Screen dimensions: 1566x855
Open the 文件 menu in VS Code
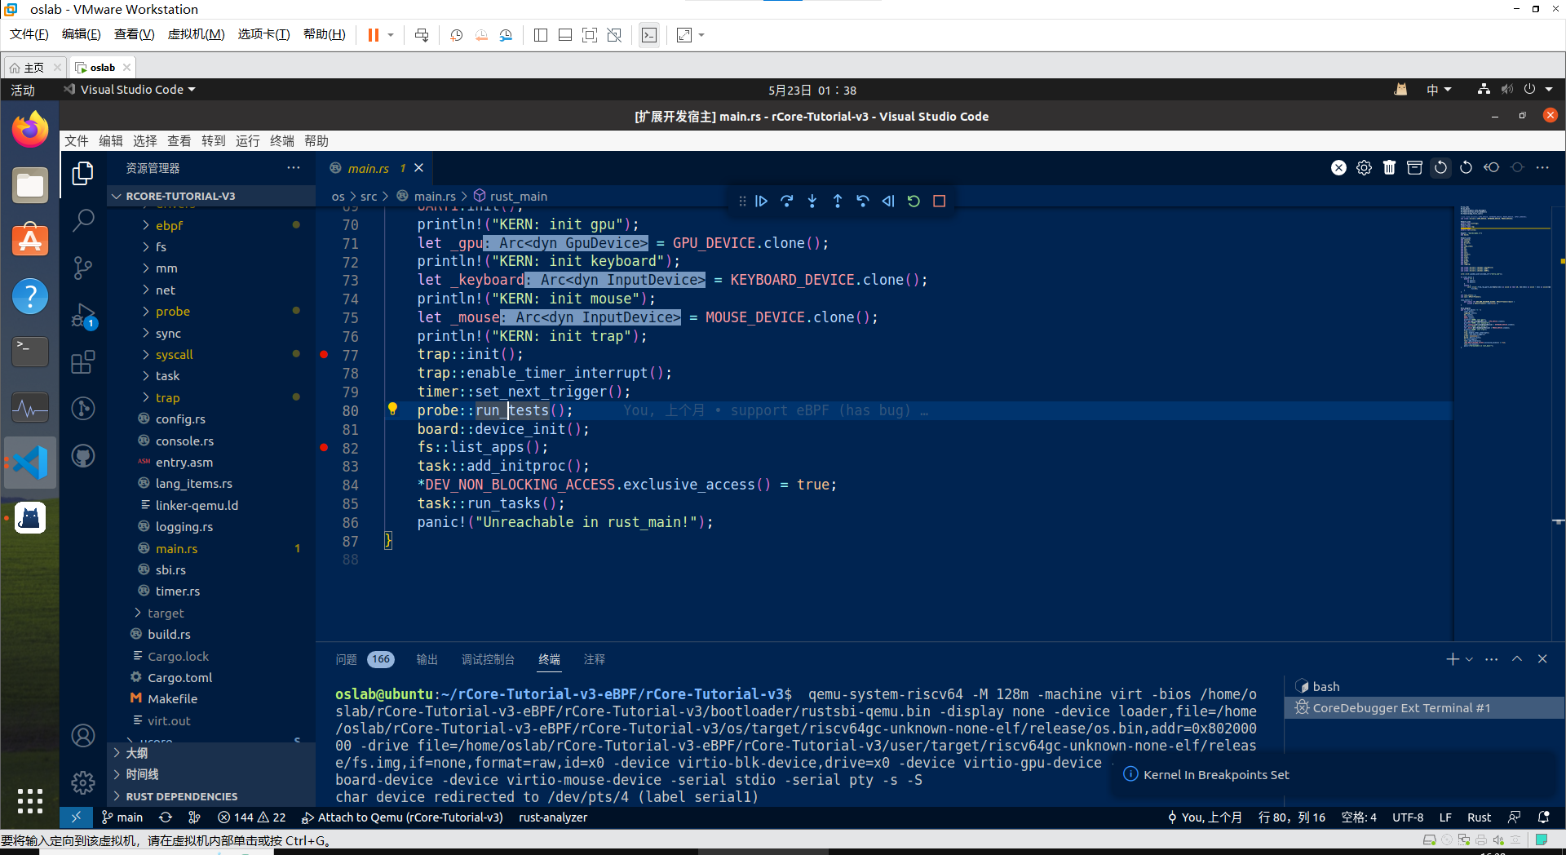77,141
